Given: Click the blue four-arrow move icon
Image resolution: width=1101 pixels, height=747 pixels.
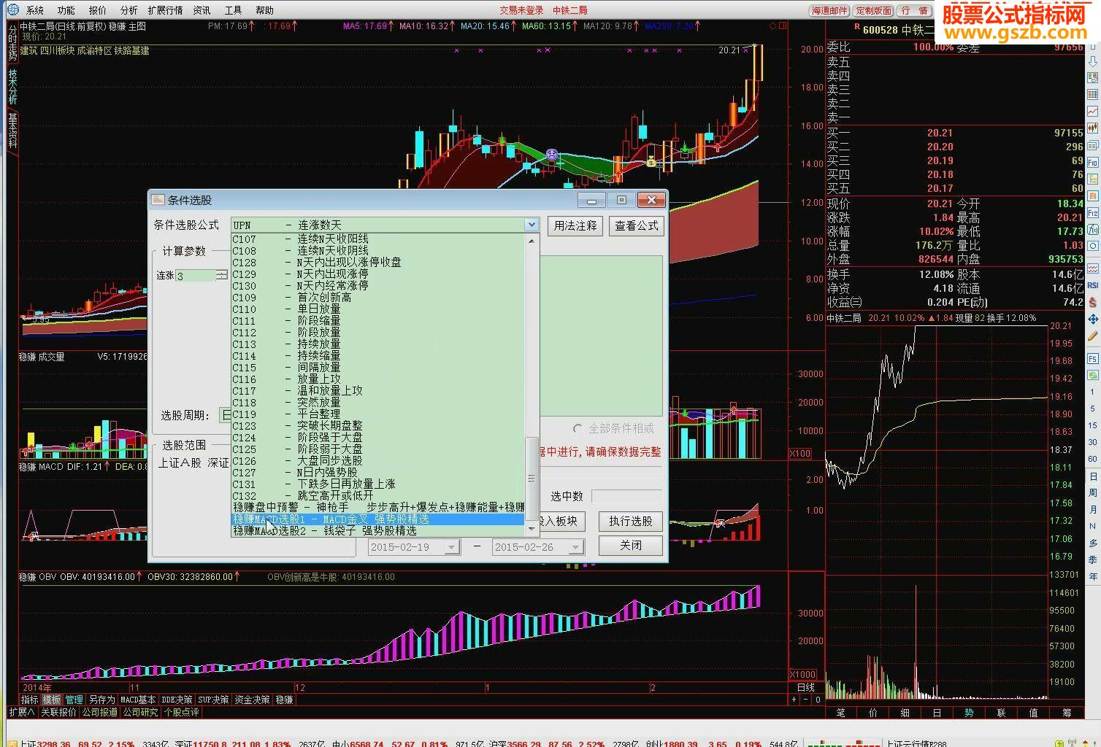Looking at the screenshot, I should 1093,319.
